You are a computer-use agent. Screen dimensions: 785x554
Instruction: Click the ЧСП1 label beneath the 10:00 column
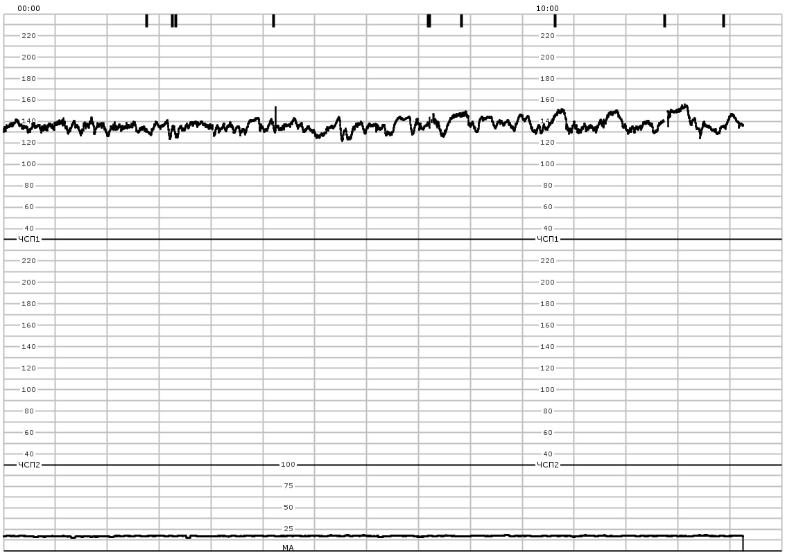tap(548, 239)
